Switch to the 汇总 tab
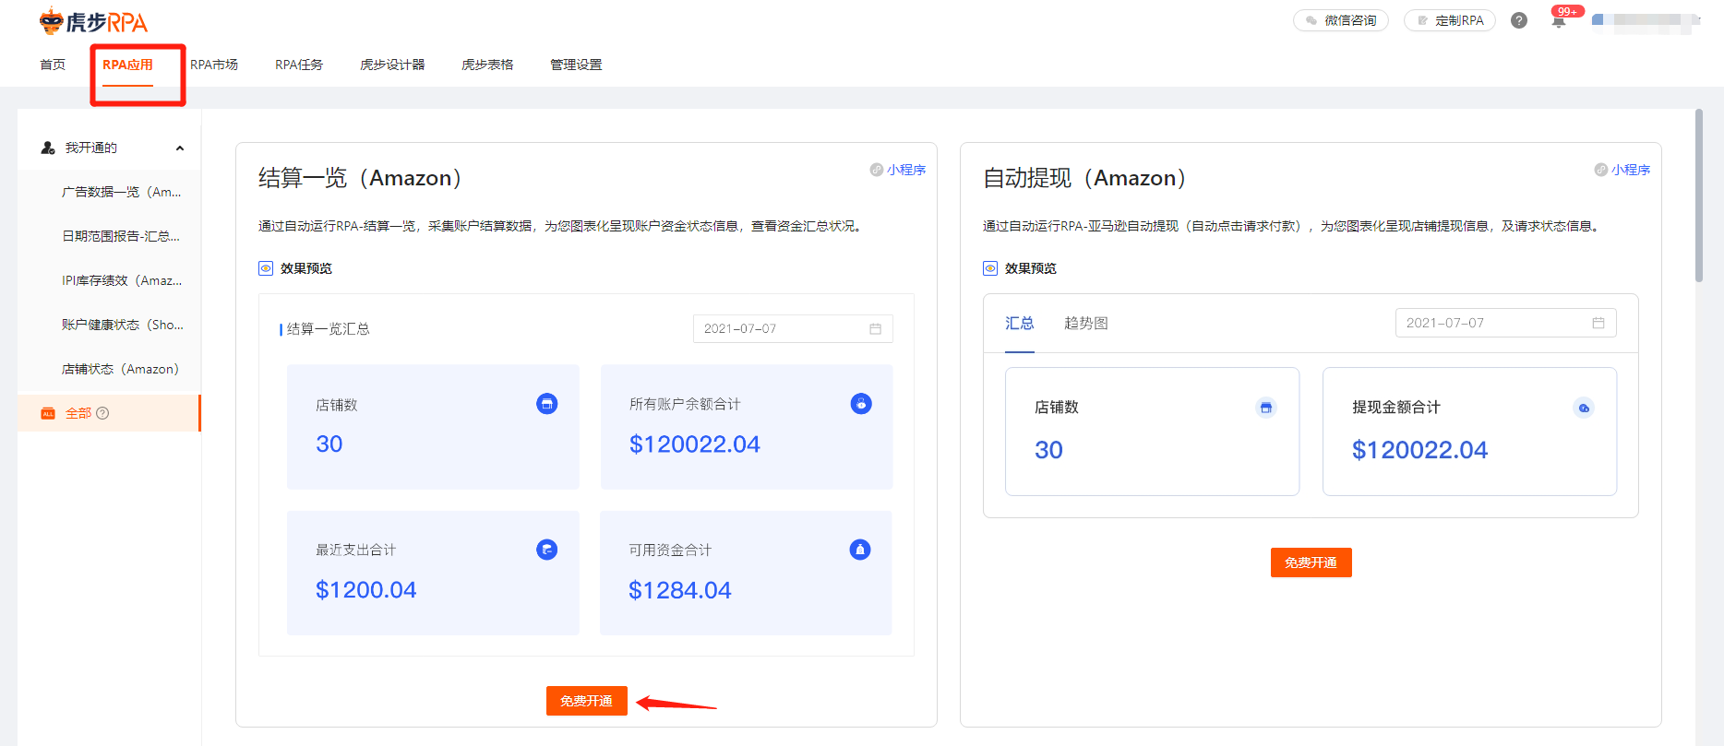The height and width of the screenshot is (746, 1724). (1020, 323)
